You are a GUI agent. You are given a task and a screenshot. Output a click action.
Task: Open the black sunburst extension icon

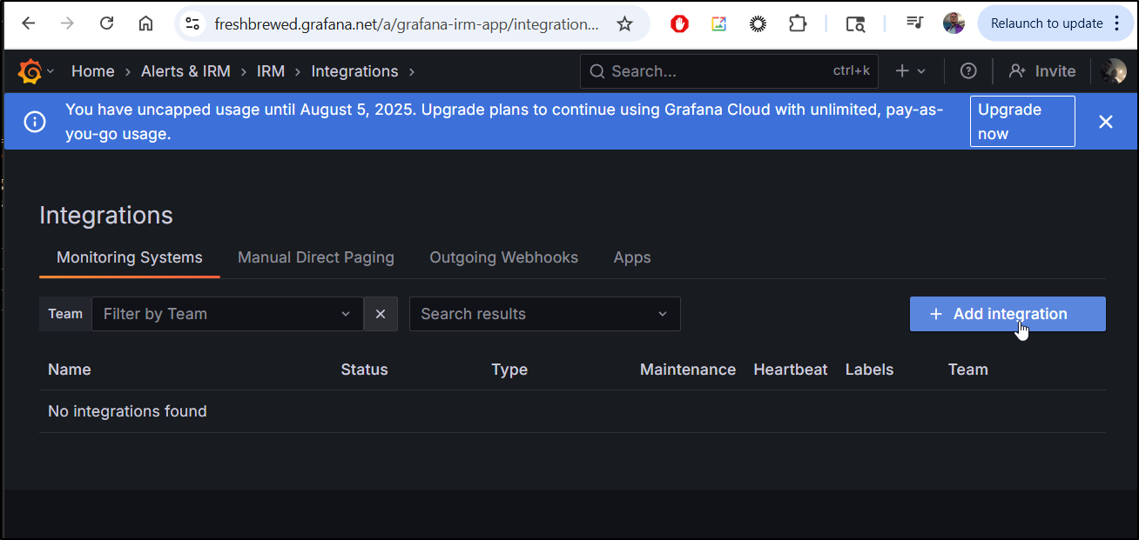click(x=758, y=24)
